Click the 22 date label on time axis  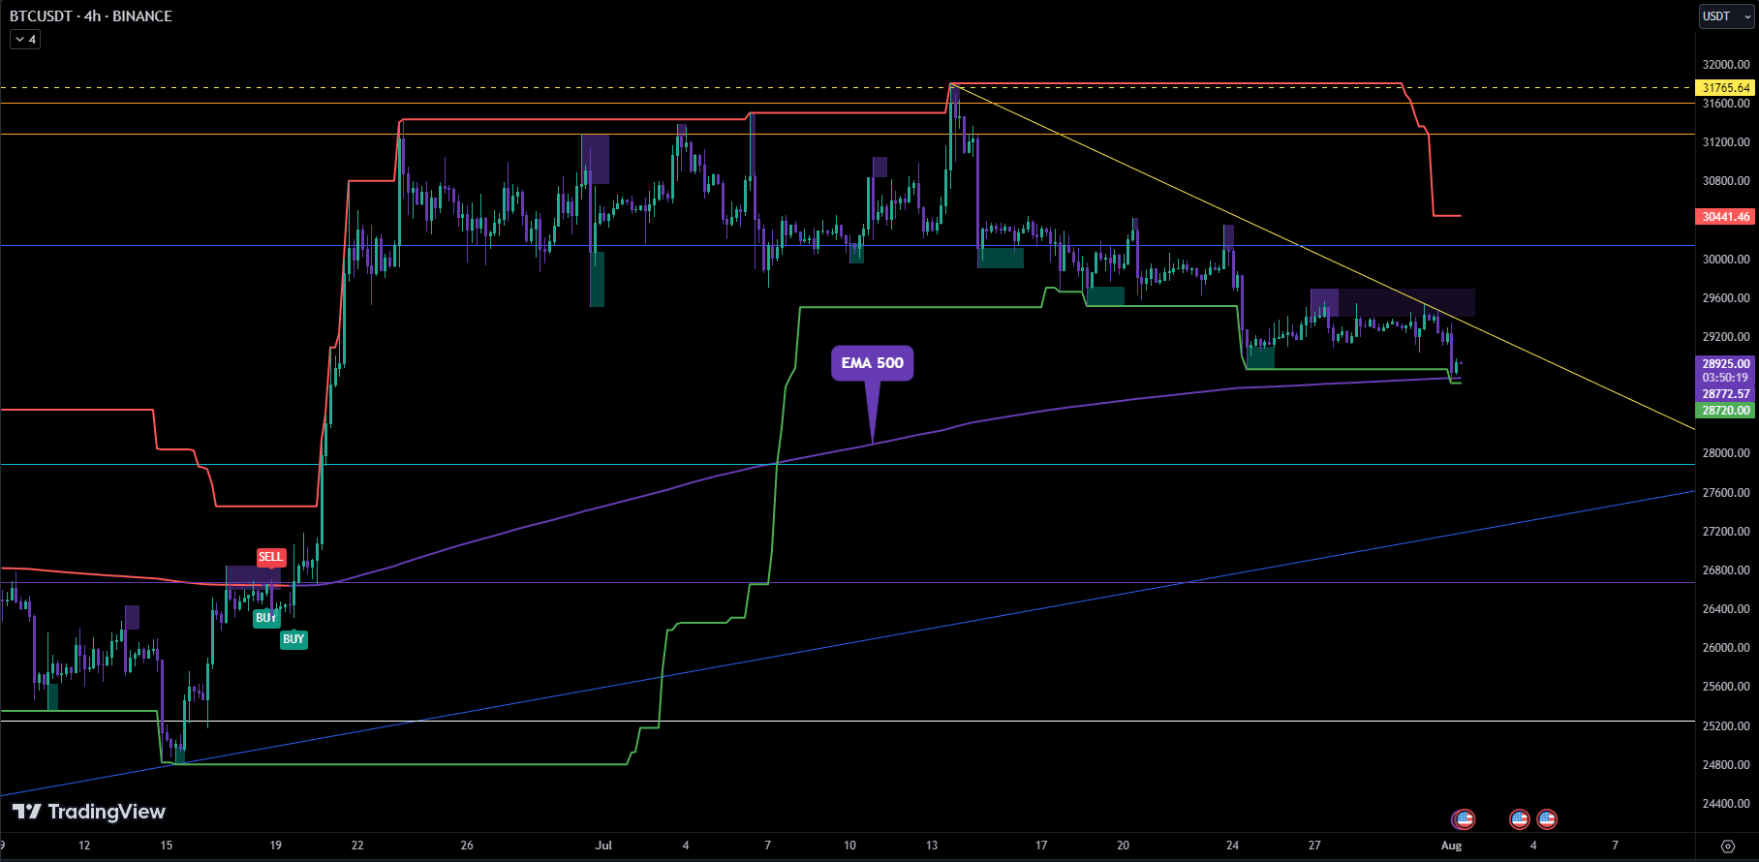357,846
